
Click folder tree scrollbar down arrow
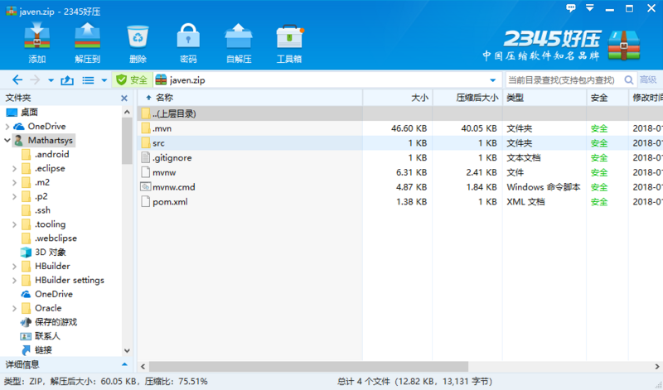coord(127,351)
